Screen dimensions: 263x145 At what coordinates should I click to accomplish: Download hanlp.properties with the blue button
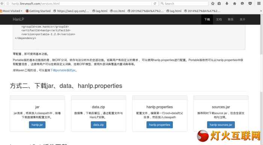tap(160, 125)
